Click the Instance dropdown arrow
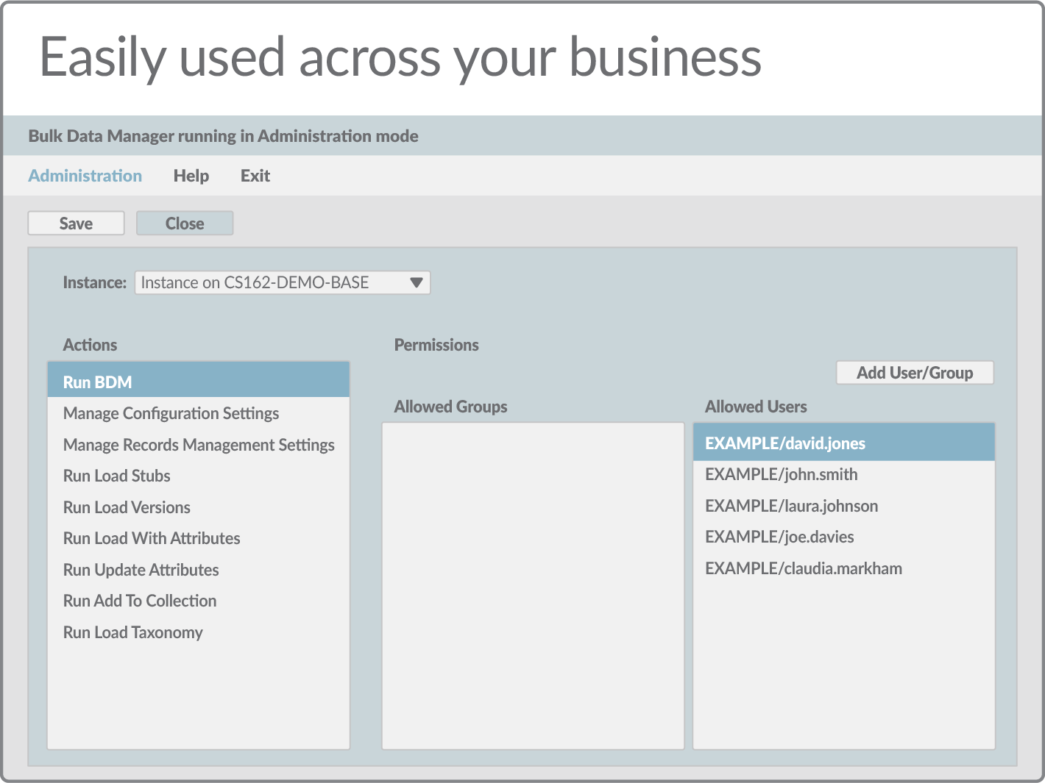The image size is (1045, 783). point(416,282)
